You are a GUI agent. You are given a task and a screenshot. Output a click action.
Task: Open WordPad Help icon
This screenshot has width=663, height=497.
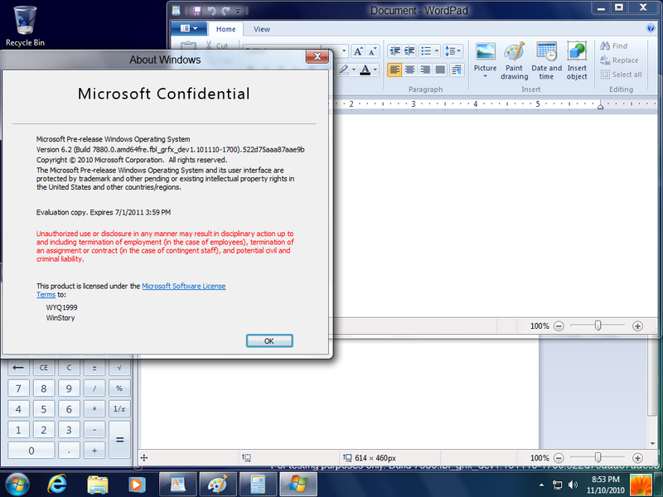(651, 28)
